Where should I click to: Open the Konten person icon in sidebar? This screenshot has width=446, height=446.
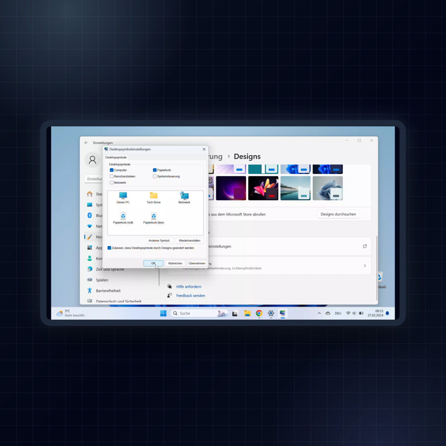[x=90, y=258]
